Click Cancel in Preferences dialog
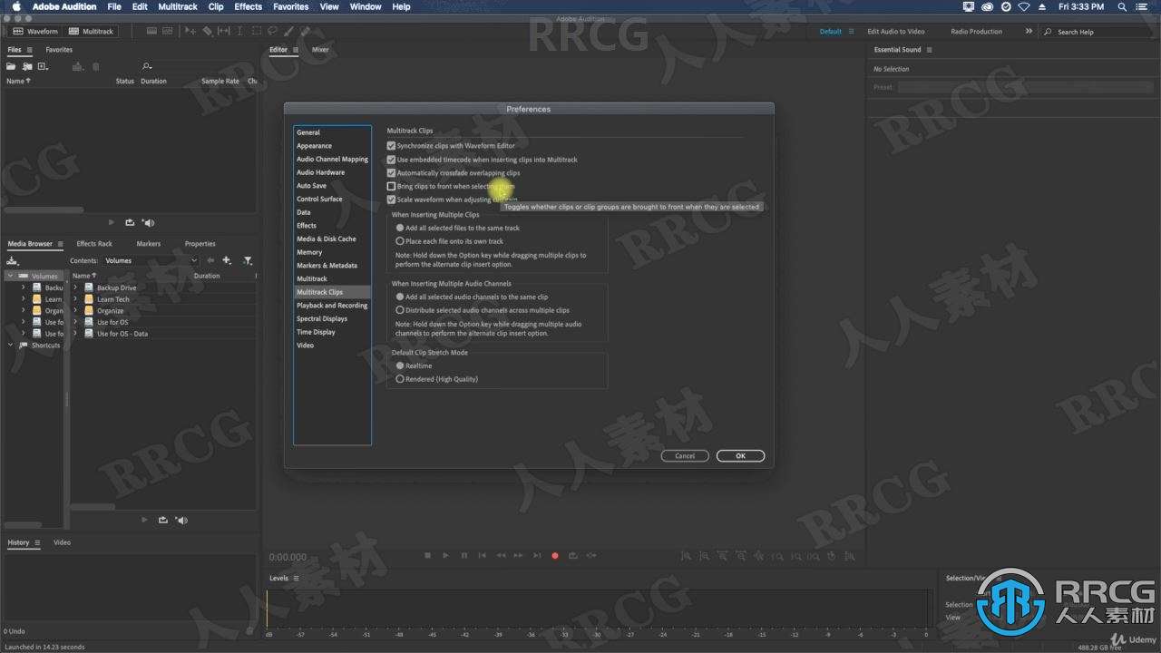 tap(685, 456)
